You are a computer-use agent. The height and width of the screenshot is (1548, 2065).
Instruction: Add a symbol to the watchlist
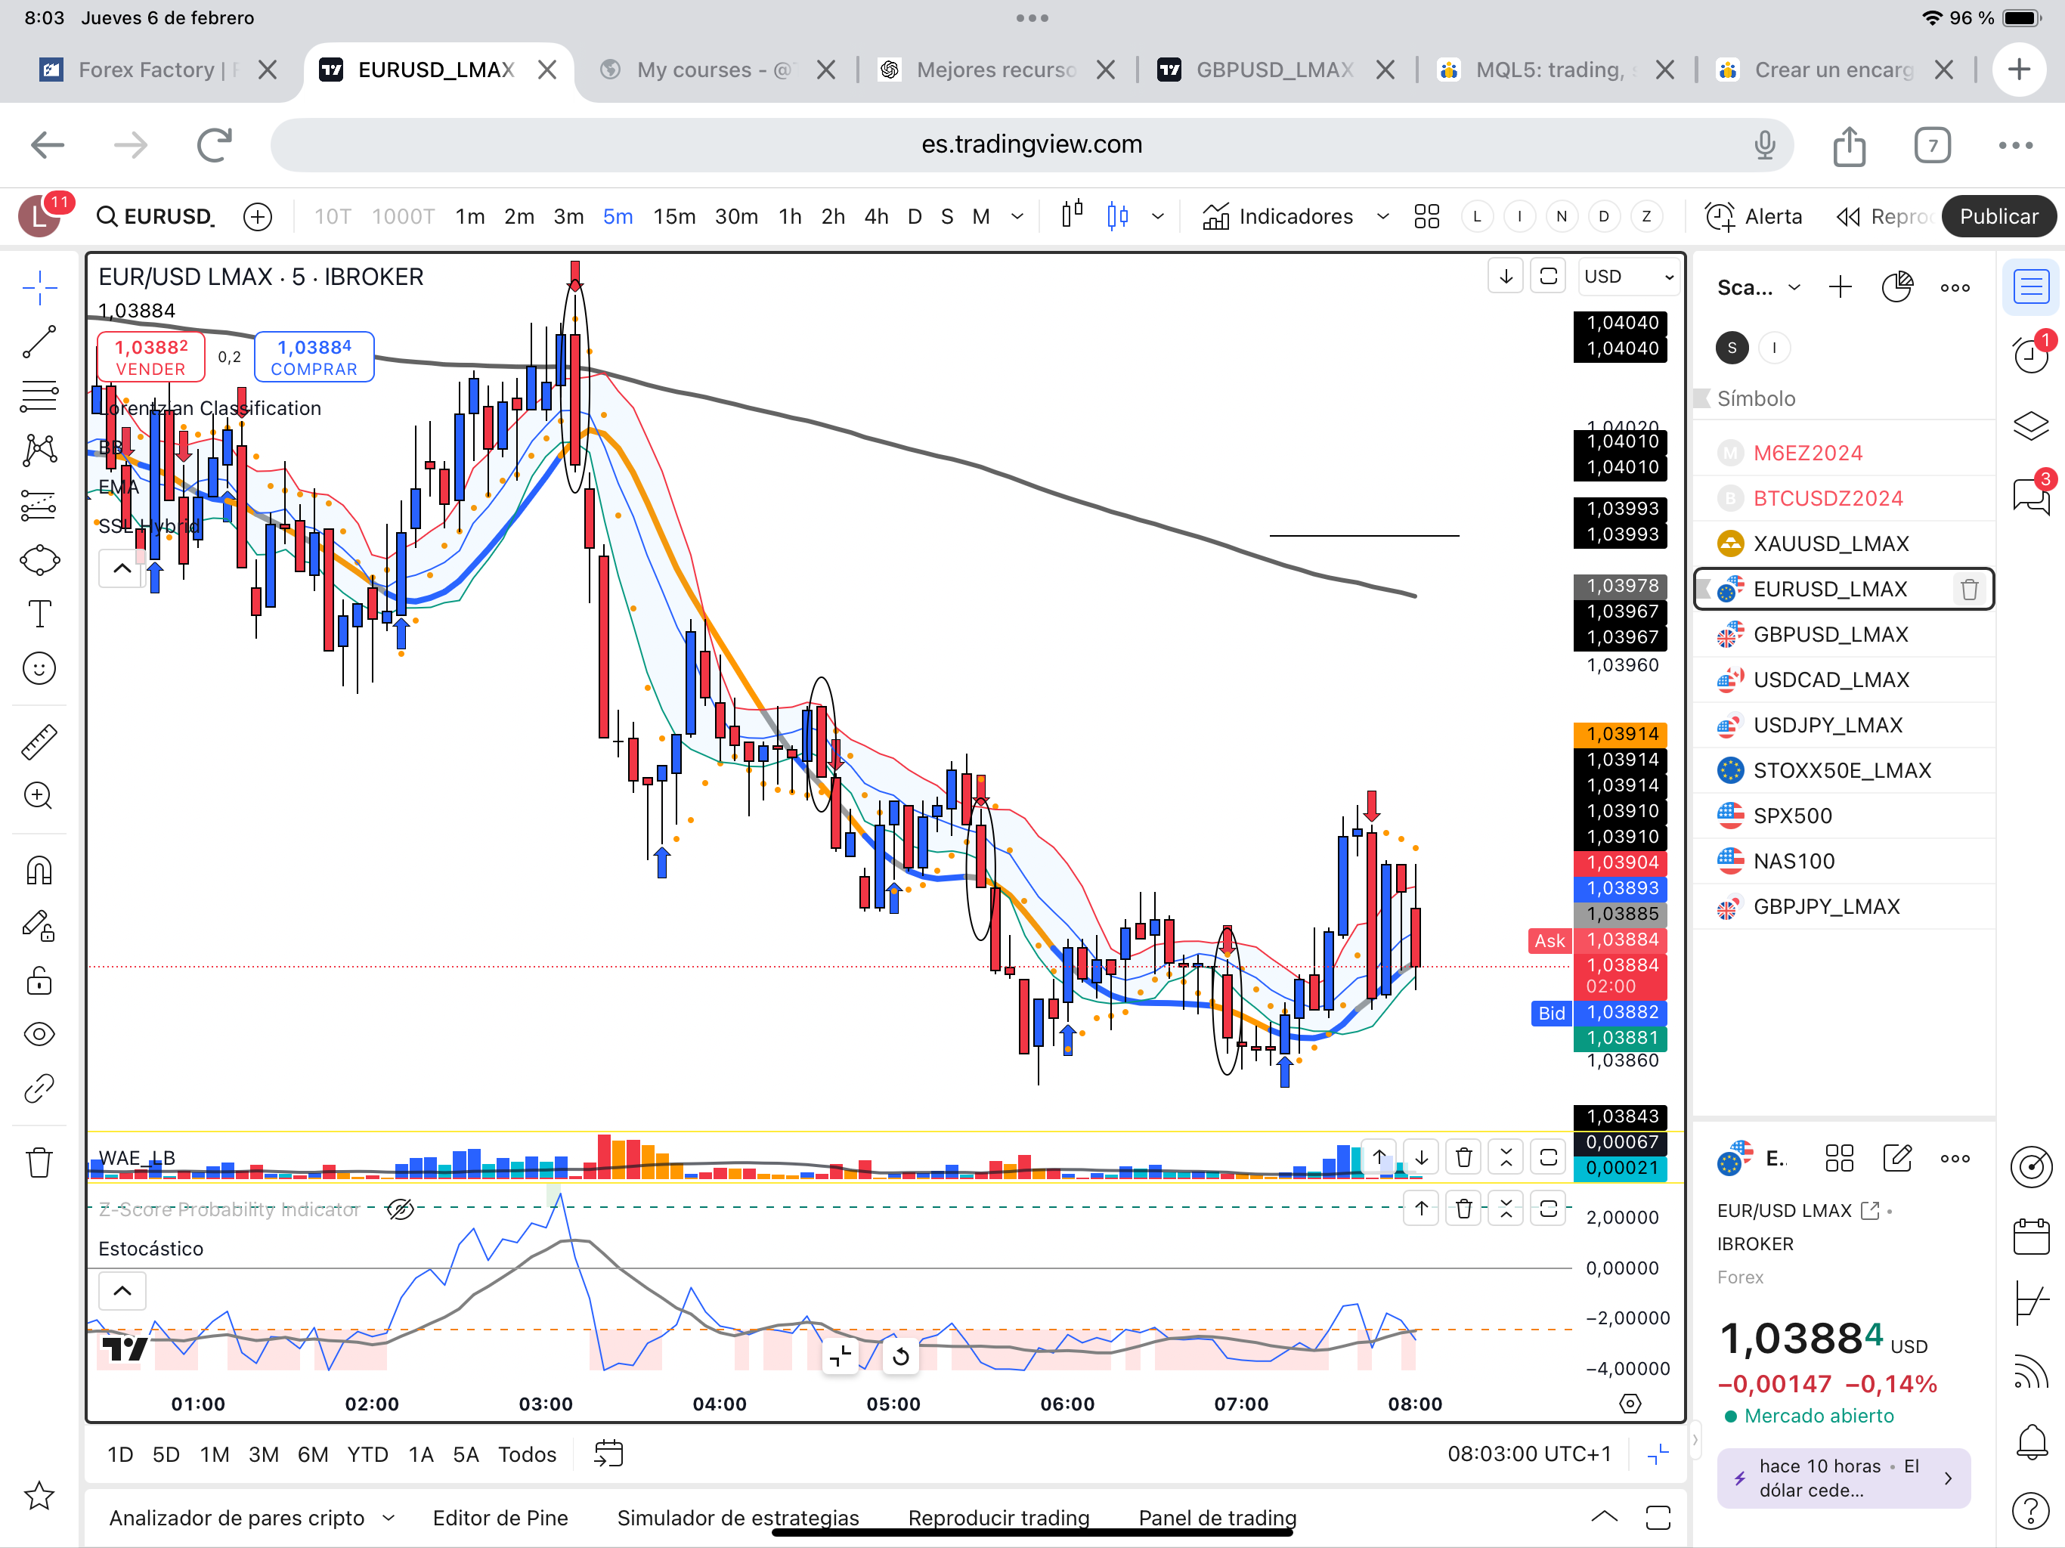click(1840, 287)
